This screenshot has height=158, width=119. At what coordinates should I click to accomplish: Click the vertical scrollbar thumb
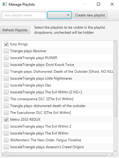coord(115,80)
